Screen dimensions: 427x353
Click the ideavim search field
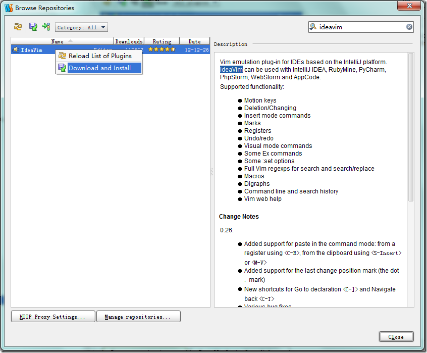click(361, 27)
